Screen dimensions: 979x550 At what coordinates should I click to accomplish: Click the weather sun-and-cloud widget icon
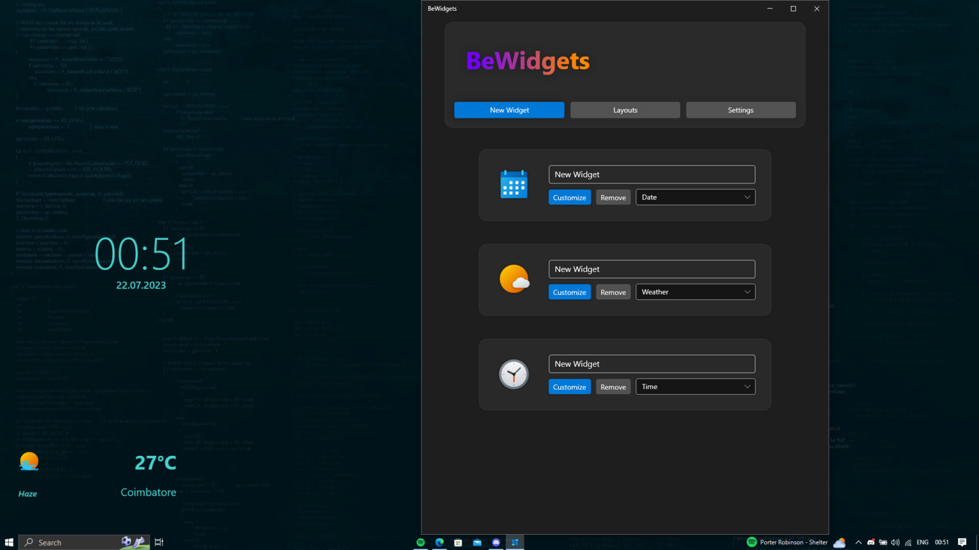(514, 279)
